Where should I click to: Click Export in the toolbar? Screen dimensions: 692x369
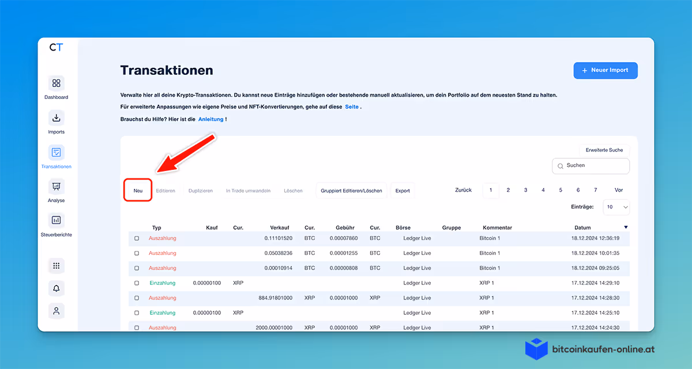(402, 190)
